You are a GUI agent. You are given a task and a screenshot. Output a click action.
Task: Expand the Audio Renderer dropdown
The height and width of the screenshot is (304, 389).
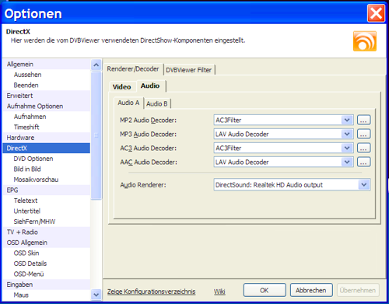click(364, 185)
